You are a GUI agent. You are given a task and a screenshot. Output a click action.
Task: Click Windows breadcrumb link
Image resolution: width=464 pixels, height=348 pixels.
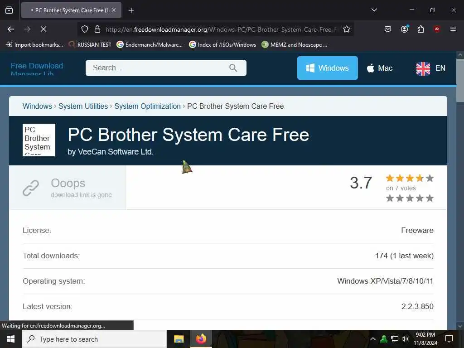point(37,106)
